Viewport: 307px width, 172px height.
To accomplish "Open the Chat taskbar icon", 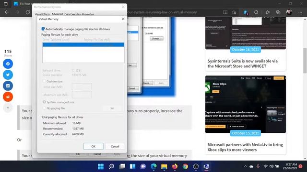I will click(143, 166).
